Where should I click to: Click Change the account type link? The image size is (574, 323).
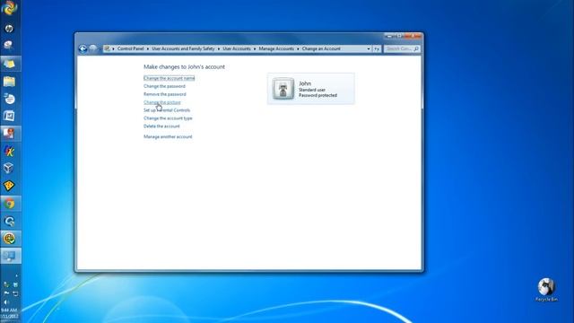(x=168, y=118)
